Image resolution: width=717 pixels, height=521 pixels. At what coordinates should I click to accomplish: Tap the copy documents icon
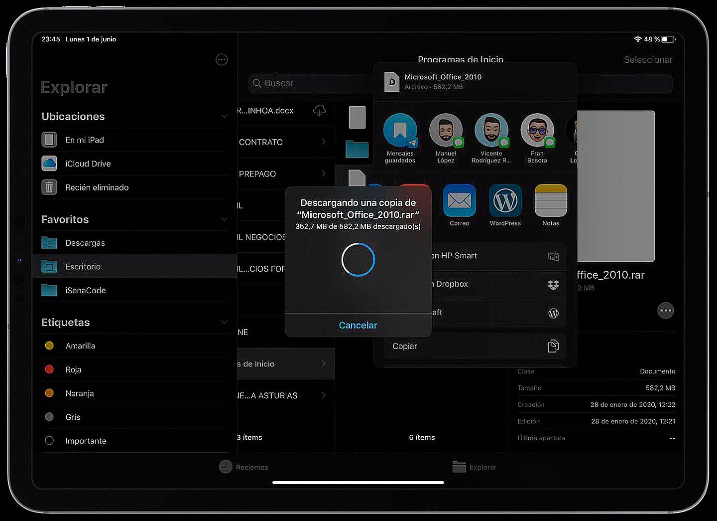553,346
